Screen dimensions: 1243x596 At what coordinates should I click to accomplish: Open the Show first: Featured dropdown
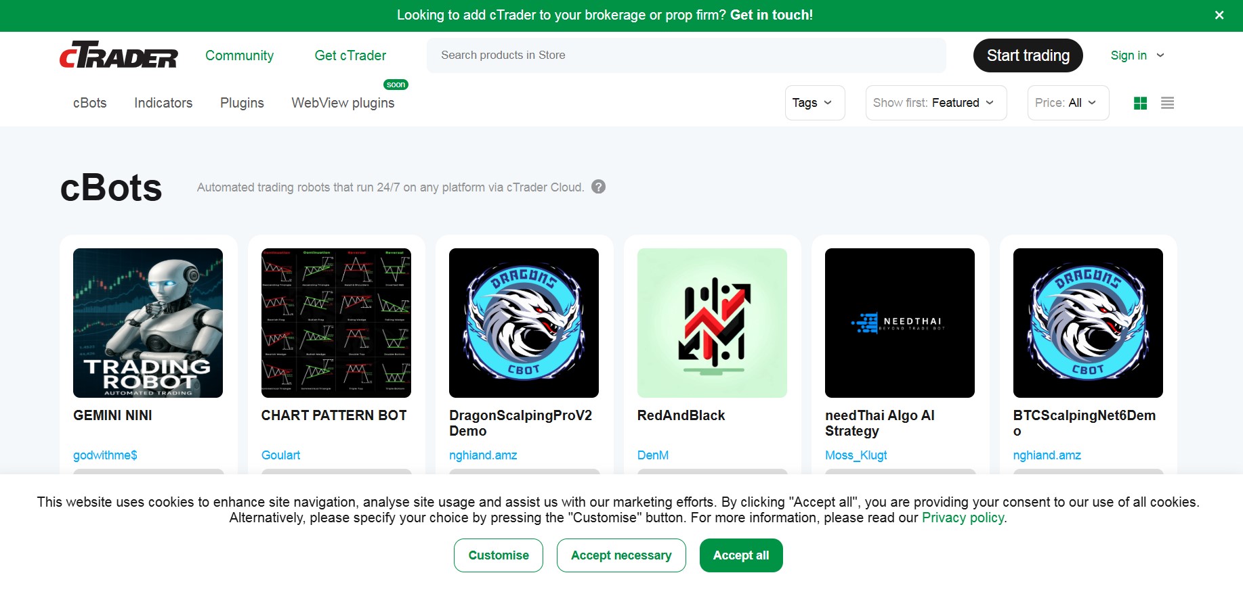pos(935,103)
